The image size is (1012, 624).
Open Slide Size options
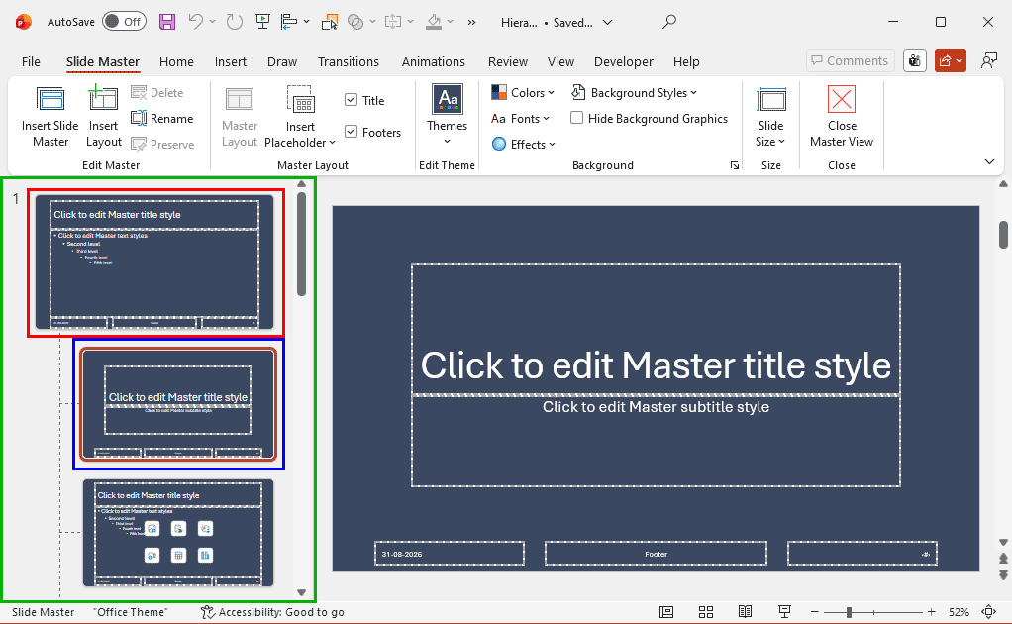pyautogui.click(x=770, y=117)
